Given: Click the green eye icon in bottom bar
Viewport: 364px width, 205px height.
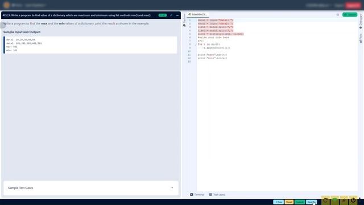Looking at the screenshot, I should [x=335, y=200].
